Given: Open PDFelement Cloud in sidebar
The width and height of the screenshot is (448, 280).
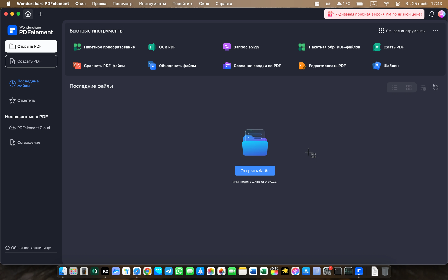Looking at the screenshot, I should pyautogui.click(x=30, y=128).
